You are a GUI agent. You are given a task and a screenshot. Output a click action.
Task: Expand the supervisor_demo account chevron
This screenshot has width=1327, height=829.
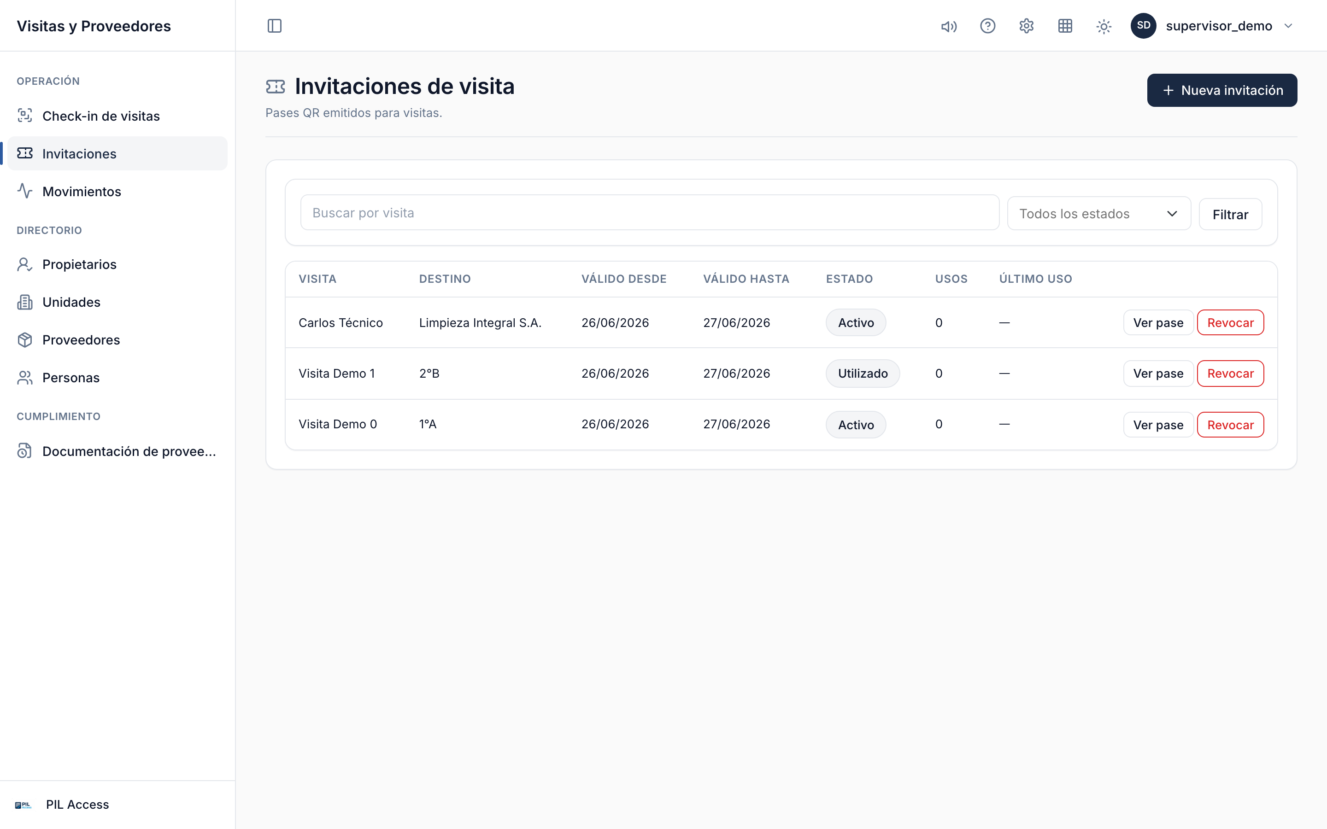click(x=1289, y=26)
